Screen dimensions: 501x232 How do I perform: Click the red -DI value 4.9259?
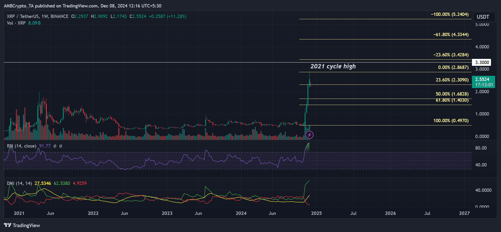pyautogui.click(x=80, y=183)
